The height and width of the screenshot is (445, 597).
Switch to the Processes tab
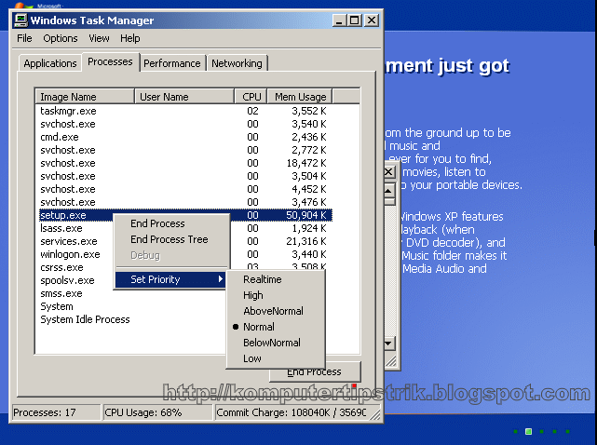tap(110, 61)
